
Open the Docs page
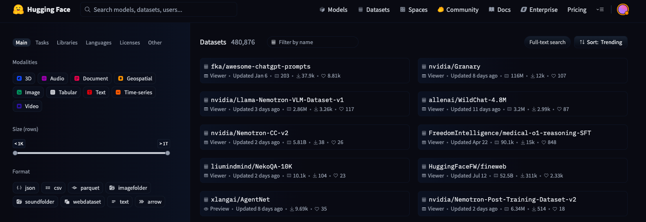(500, 9)
